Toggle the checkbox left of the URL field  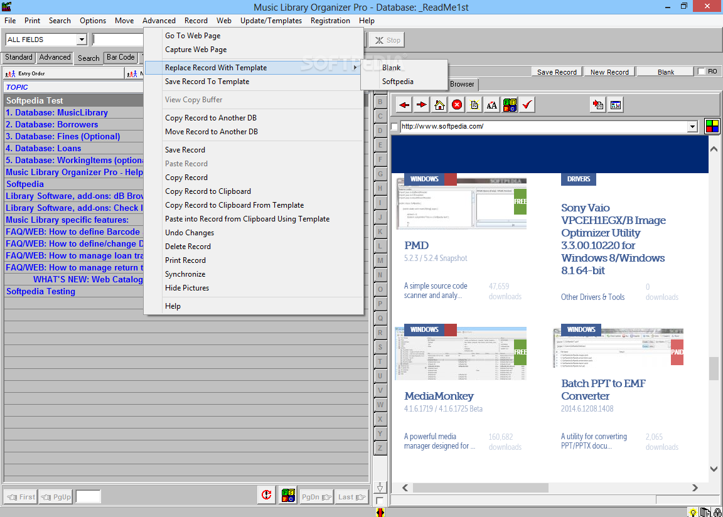tap(394, 127)
